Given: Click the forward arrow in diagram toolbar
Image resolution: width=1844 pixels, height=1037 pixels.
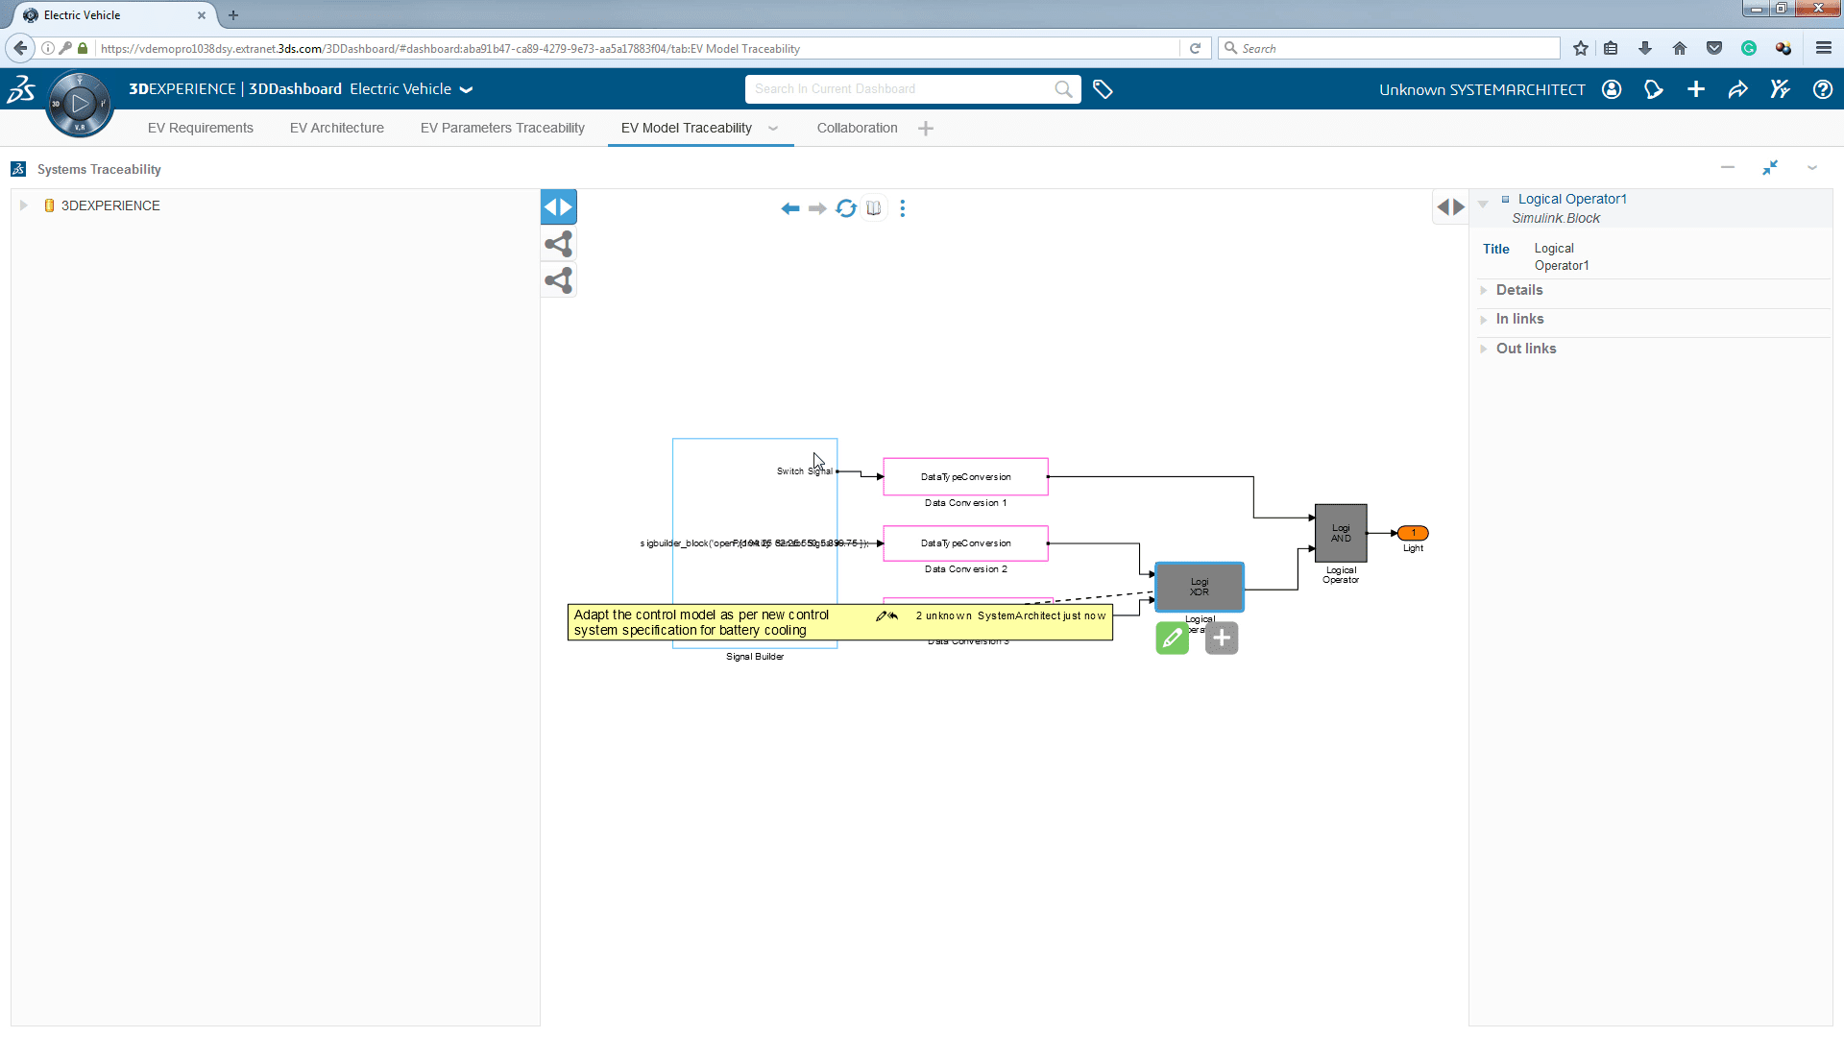Looking at the screenshot, I should pos(817,208).
